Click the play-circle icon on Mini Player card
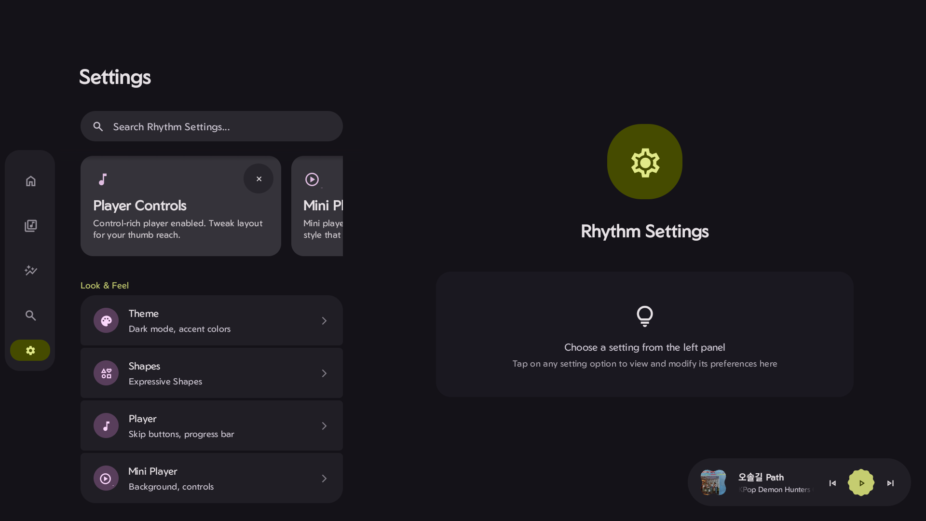Screen dimensions: 926x521 coord(312,179)
